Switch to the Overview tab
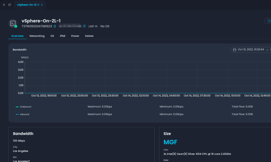 click(17, 36)
